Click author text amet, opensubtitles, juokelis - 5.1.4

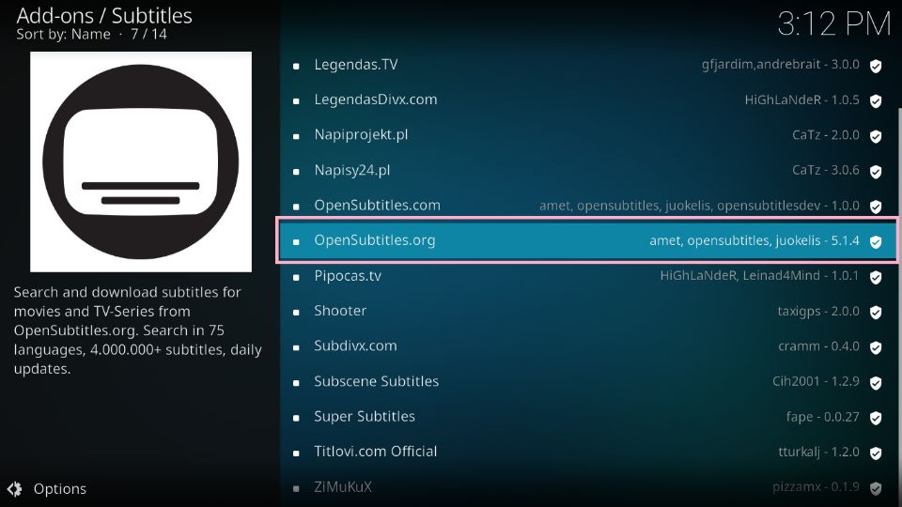(754, 241)
